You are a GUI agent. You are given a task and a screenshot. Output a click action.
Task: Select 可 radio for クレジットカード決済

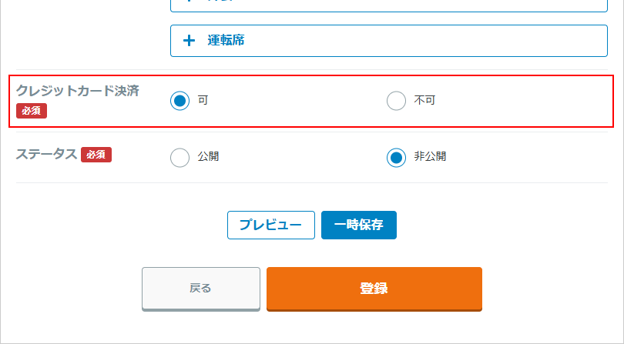click(x=179, y=101)
